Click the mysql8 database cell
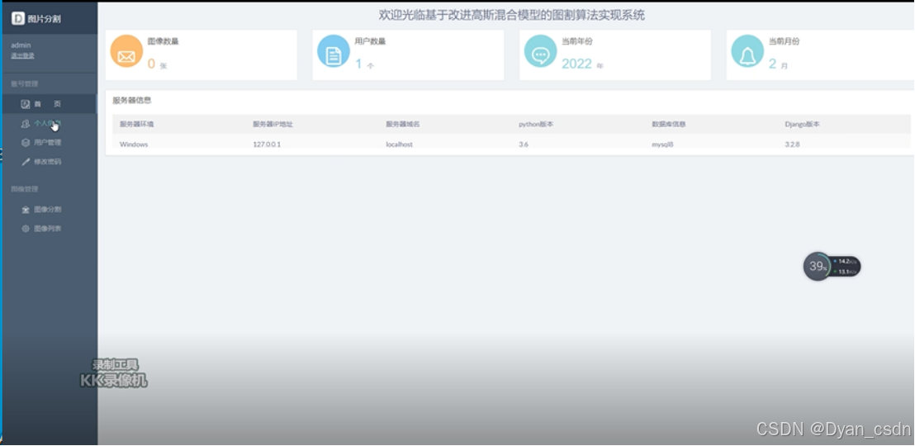The image size is (915, 446). click(x=662, y=145)
